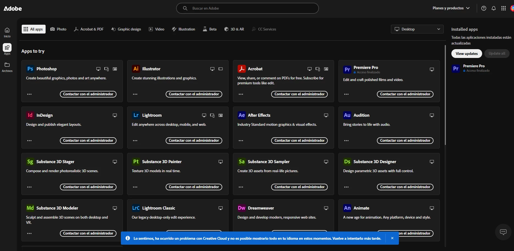Switch to the Illustration tab
Image resolution: width=514 pixels, height=251 pixels.
pos(184,29)
